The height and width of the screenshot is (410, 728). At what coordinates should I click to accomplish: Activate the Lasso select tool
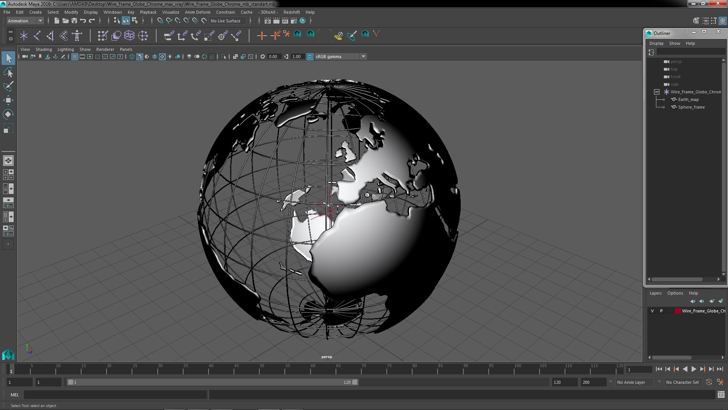[8, 72]
